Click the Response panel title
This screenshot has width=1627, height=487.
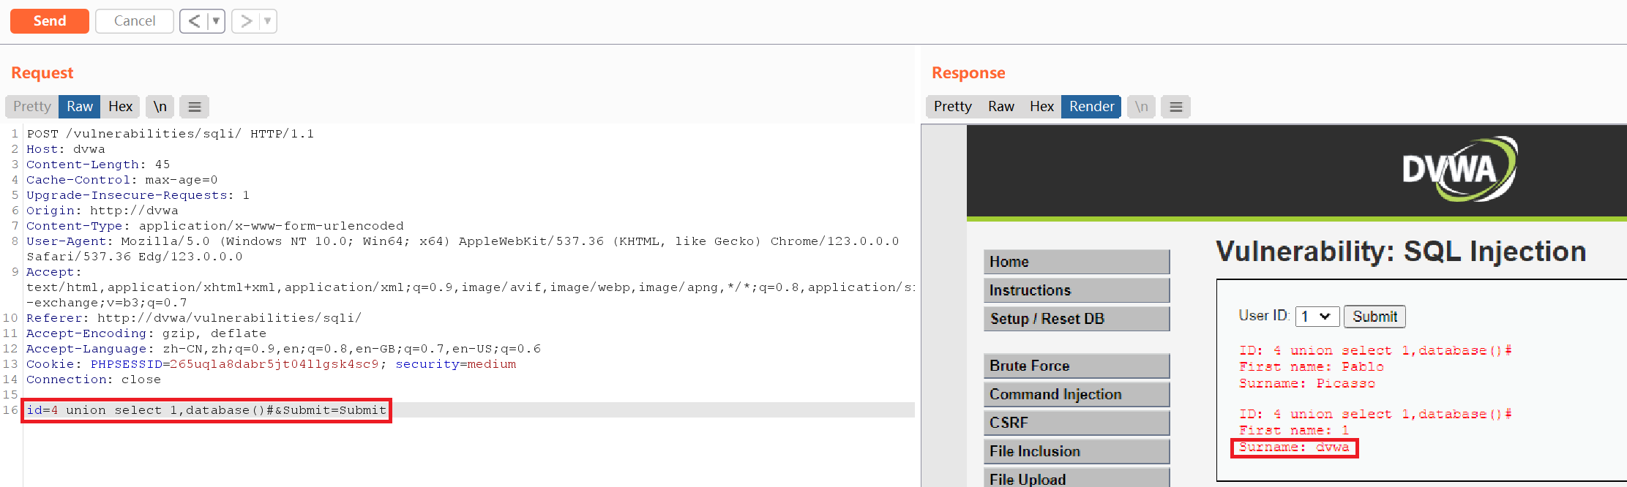tap(968, 73)
